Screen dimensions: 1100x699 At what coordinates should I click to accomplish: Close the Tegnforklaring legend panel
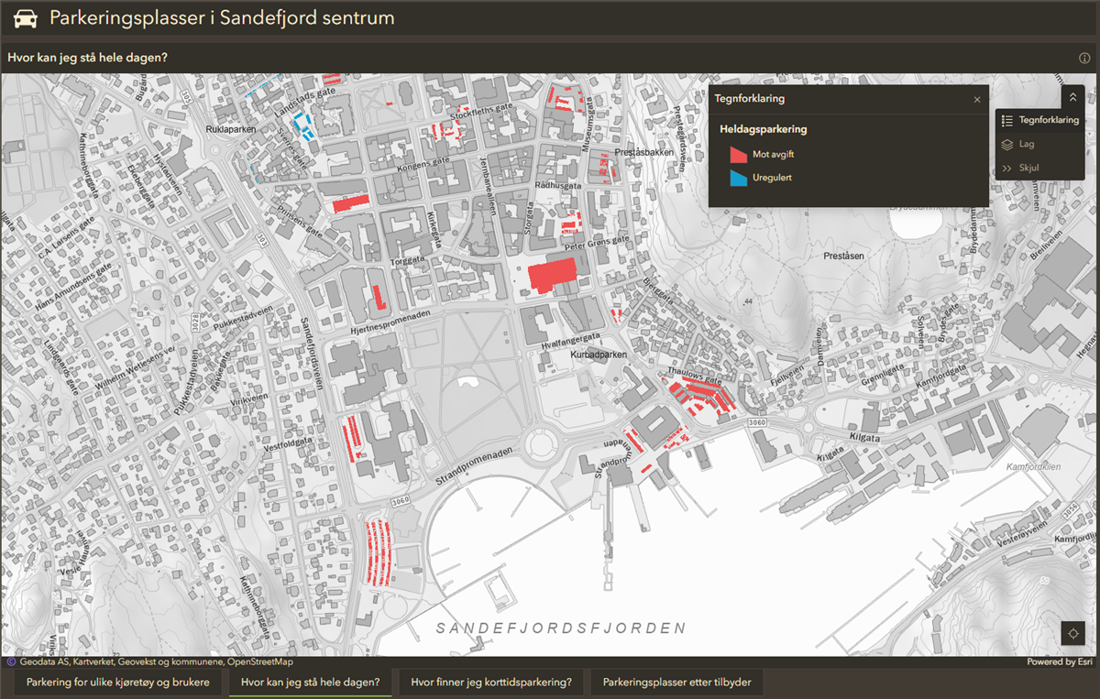(x=977, y=99)
